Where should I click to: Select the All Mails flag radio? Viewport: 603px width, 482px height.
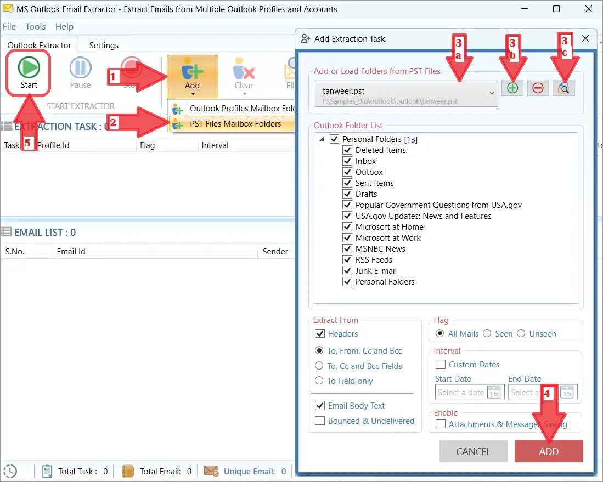click(x=440, y=333)
